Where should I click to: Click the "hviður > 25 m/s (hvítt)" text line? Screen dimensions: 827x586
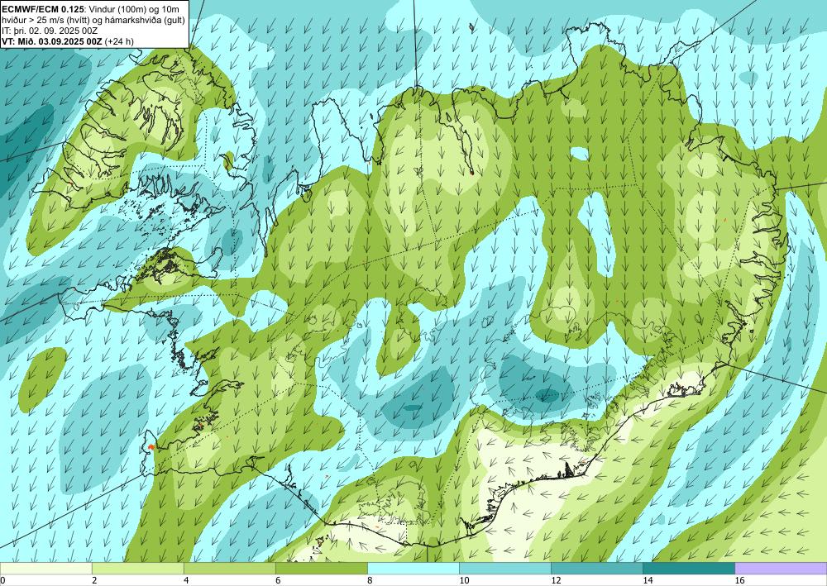point(44,21)
